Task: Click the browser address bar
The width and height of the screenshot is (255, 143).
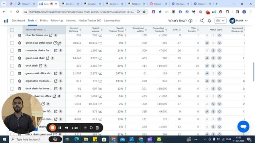Action: (x=81, y=12)
